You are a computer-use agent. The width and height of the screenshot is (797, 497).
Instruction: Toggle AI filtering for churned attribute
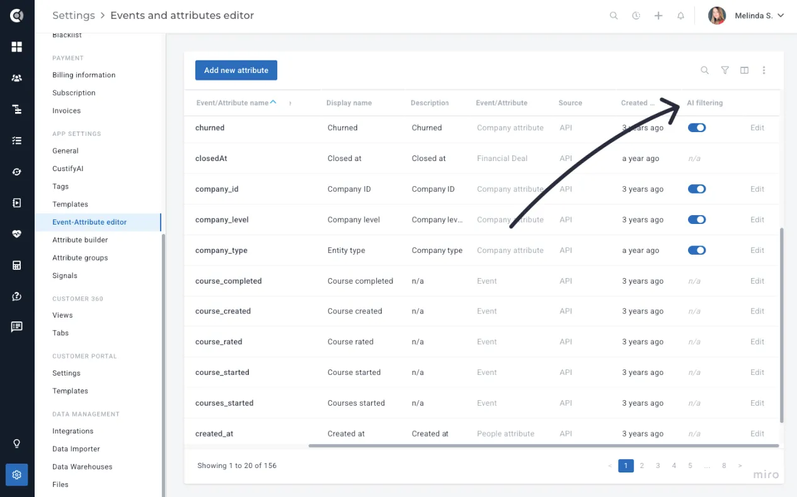click(697, 128)
